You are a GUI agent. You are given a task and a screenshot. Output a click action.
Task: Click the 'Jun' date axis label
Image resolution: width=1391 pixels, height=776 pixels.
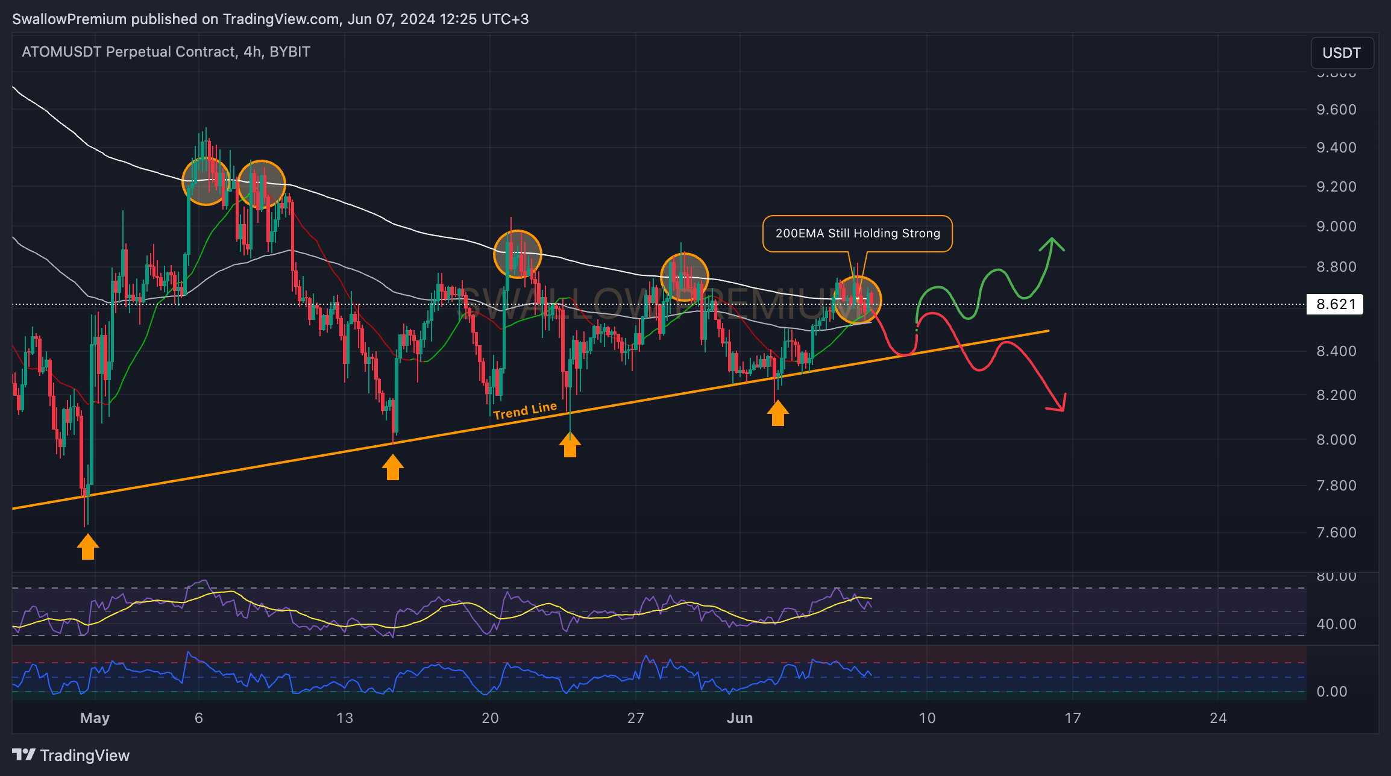[739, 718]
